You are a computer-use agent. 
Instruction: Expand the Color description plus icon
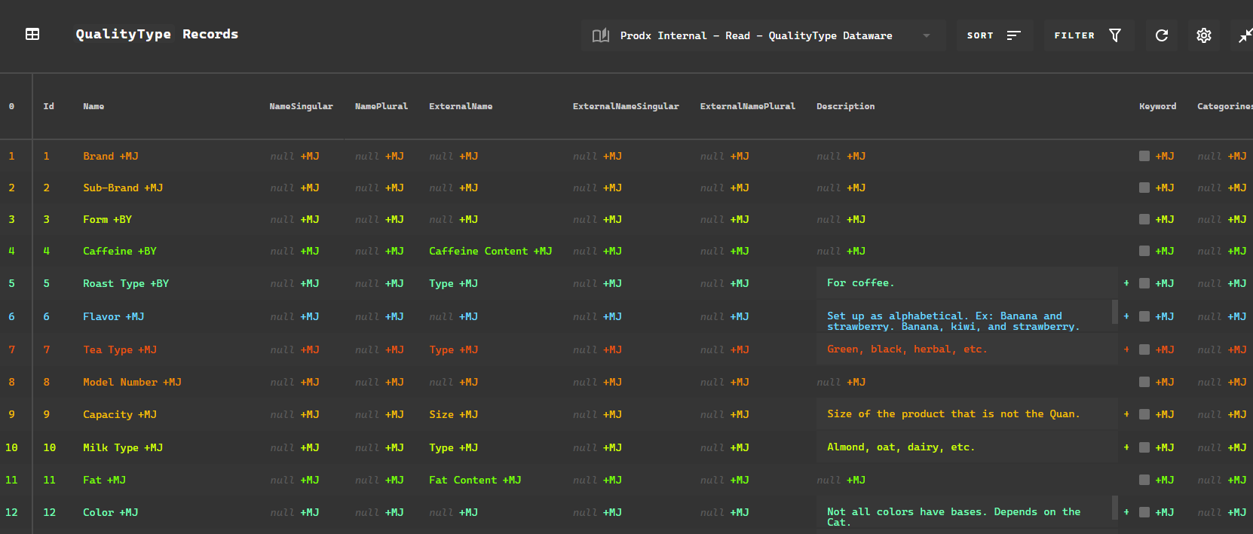(x=1126, y=512)
